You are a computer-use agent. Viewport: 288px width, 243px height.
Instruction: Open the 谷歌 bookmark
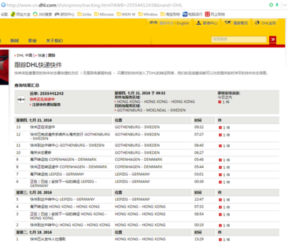[x=4, y=14]
